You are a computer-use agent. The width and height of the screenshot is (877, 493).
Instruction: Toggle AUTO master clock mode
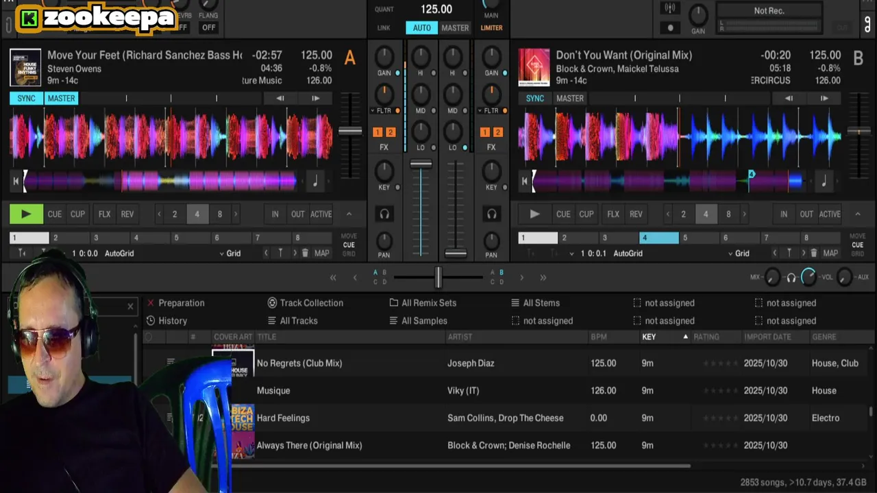point(422,28)
